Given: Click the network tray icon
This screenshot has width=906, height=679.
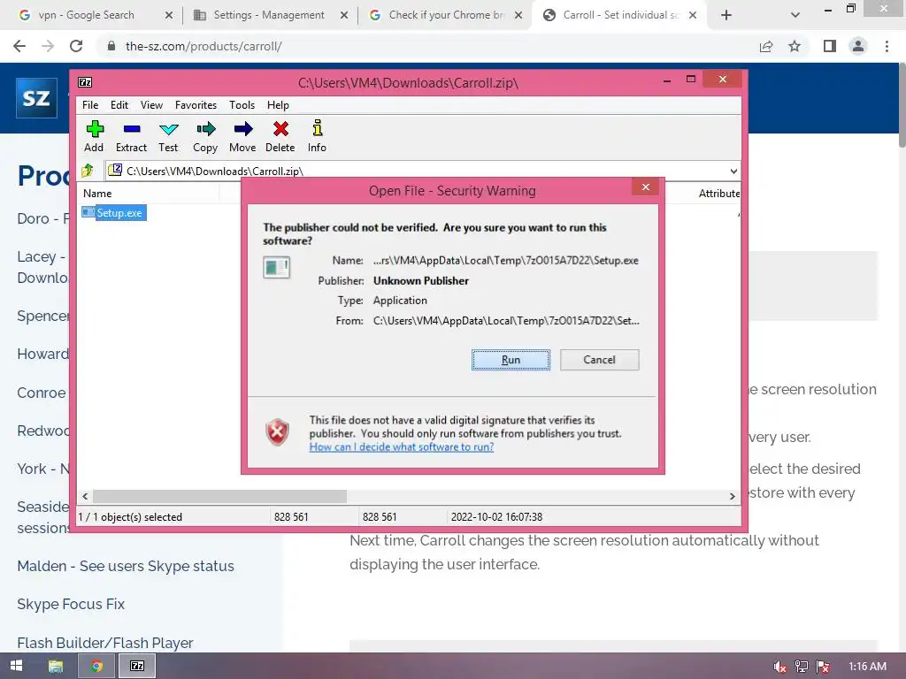Looking at the screenshot, I should (802, 667).
